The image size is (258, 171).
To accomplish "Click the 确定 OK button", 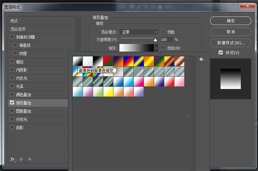I will pos(231,21).
